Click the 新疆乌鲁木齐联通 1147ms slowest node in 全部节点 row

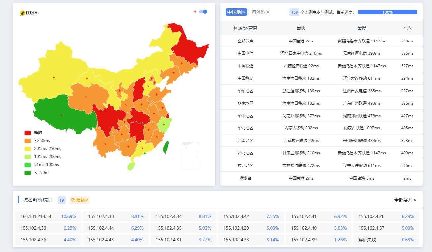point(361,41)
